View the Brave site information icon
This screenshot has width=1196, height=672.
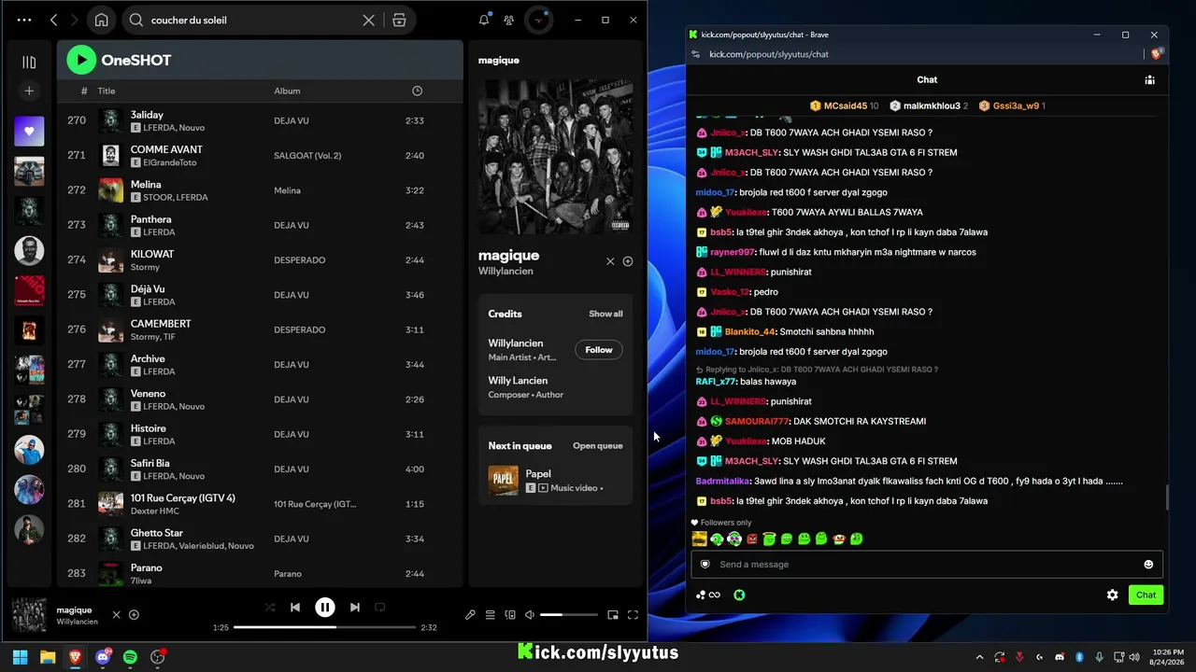tap(695, 54)
